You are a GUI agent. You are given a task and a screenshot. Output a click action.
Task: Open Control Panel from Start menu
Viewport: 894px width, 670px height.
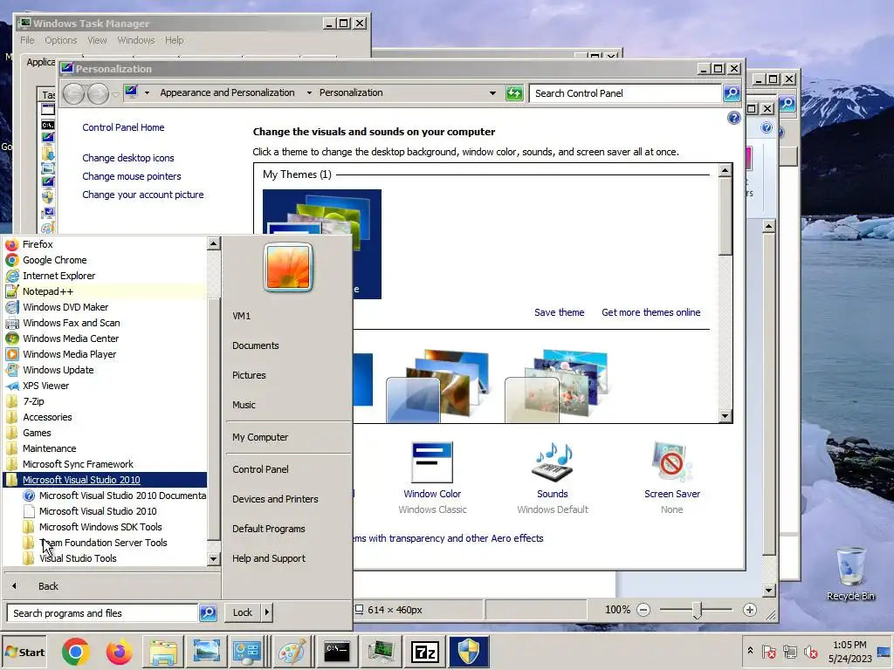(x=260, y=469)
